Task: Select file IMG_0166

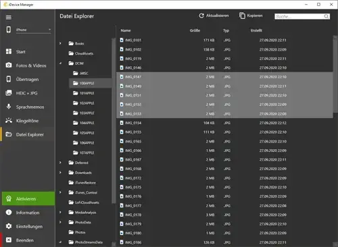Action: 224,150
